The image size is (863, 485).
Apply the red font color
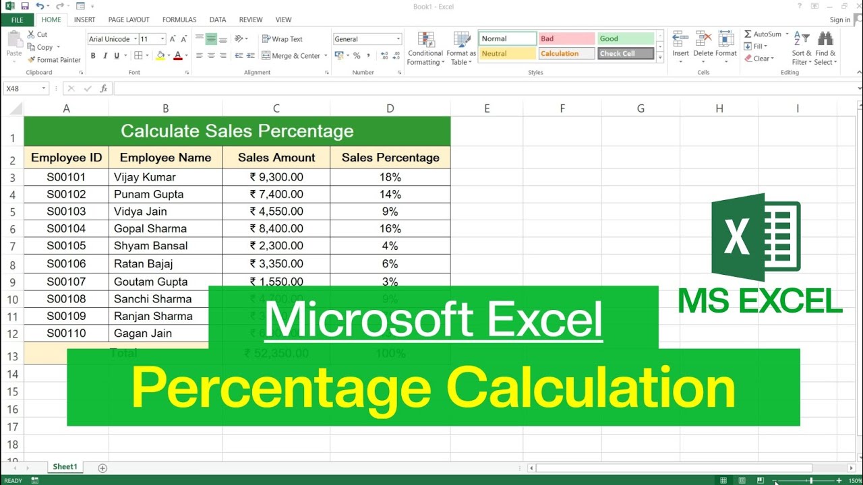[x=178, y=56]
